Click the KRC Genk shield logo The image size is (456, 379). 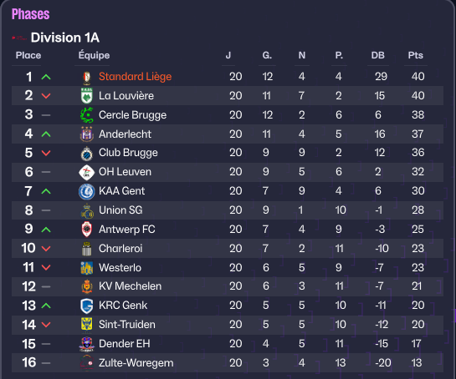click(87, 306)
